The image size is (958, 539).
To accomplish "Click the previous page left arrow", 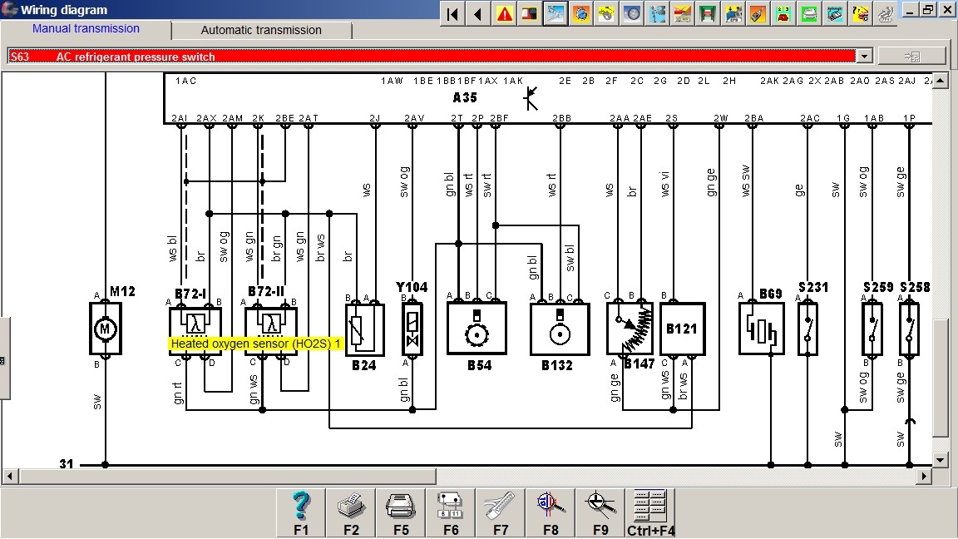I will click(x=478, y=13).
